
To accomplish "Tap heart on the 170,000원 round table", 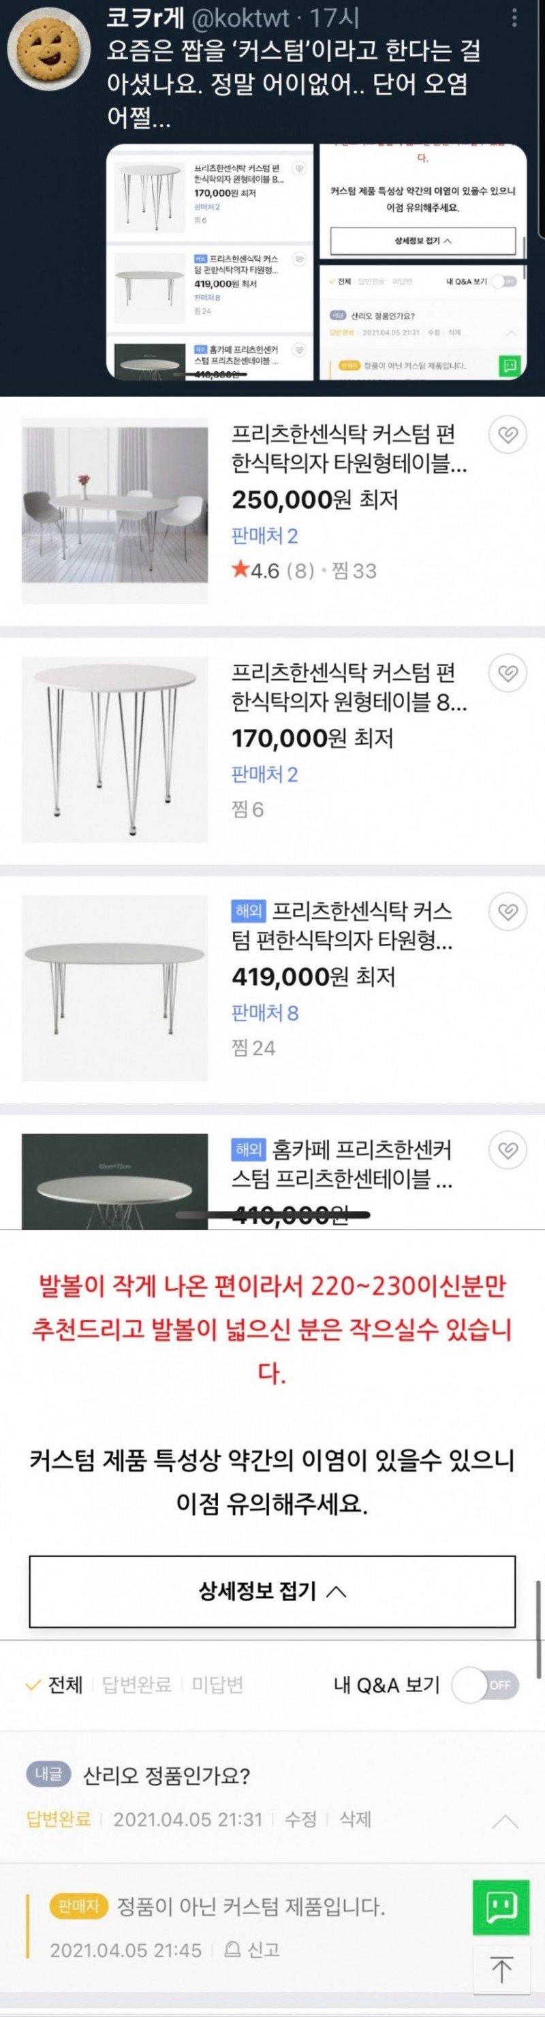I will (x=508, y=674).
